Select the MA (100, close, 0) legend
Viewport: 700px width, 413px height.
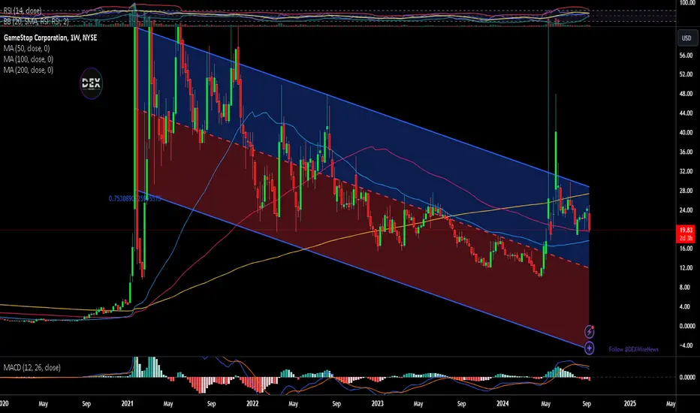(x=28, y=59)
